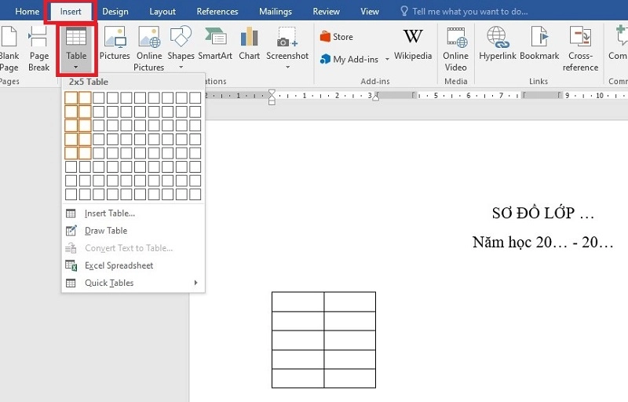Insert an Online Video
This screenshot has height=402, width=628.
455,47
